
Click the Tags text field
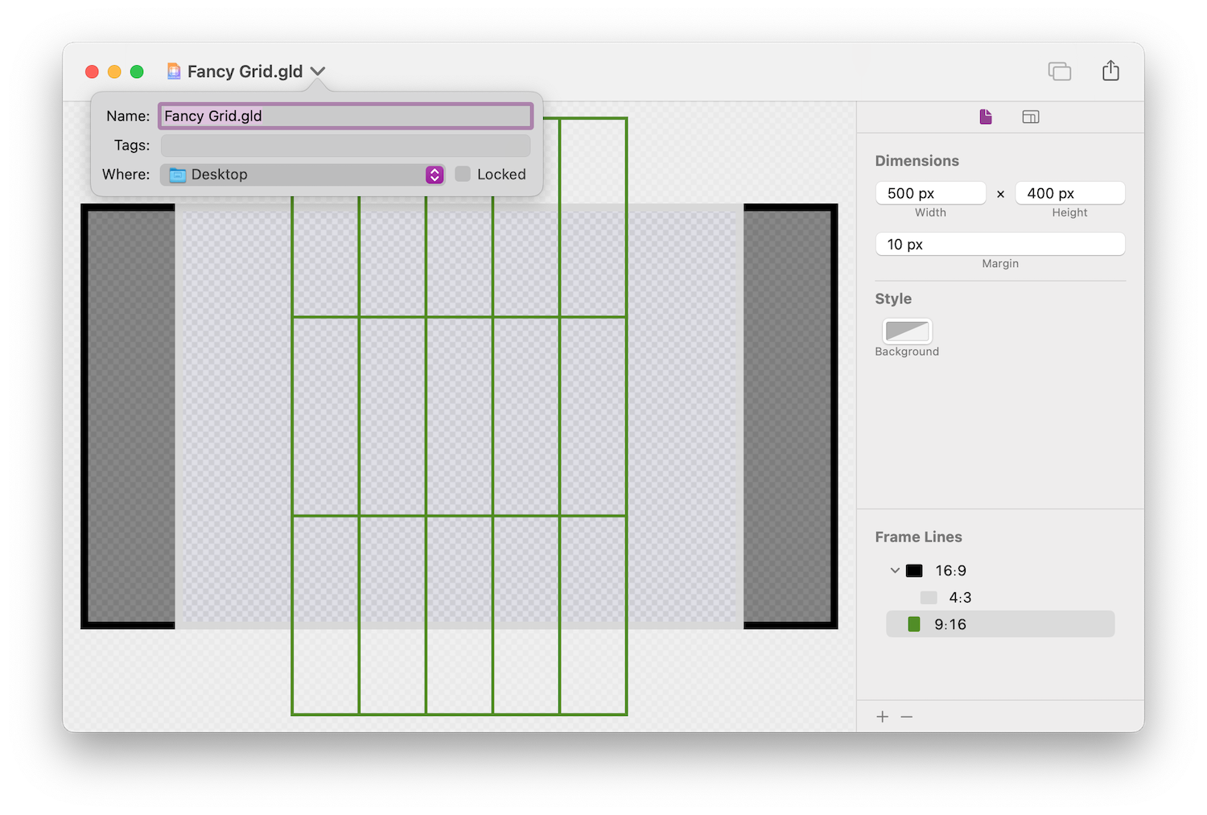[345, 146]
